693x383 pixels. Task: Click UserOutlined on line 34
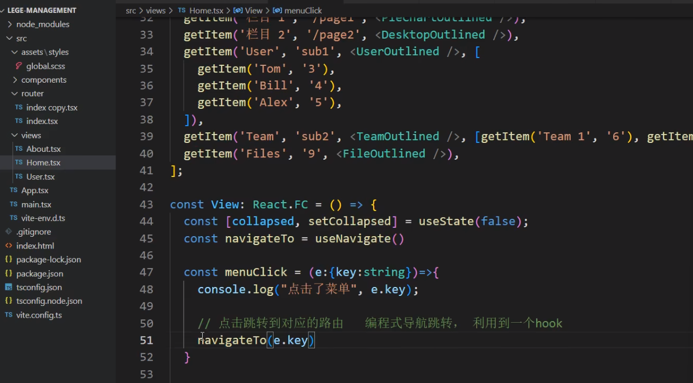pyautogui.click(x=398, y=51)
